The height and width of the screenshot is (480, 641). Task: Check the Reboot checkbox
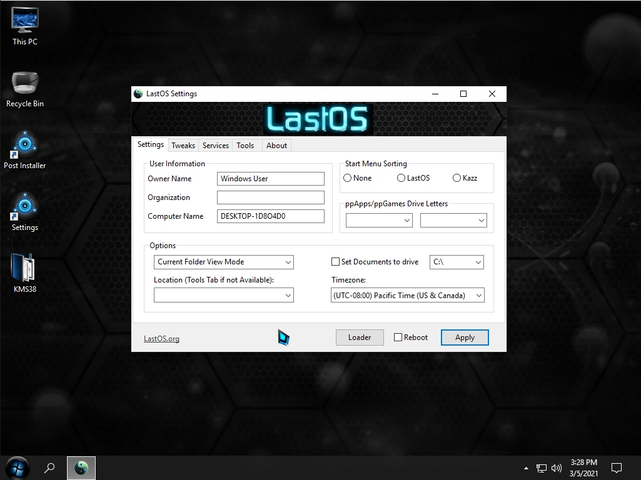point(398,337)
